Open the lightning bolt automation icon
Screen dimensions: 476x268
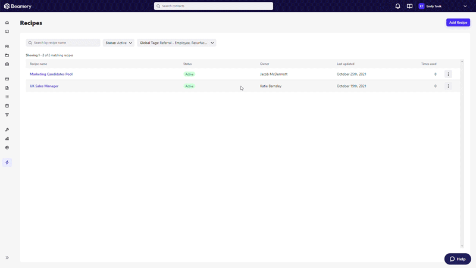click(x=7, y=163)
